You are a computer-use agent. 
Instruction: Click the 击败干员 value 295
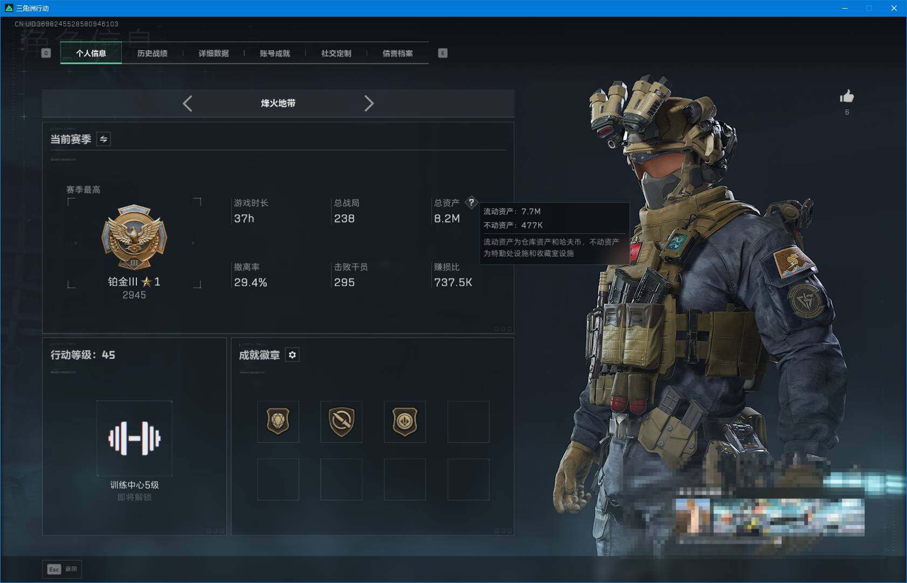pyautogui.click(x=345, y=282)
